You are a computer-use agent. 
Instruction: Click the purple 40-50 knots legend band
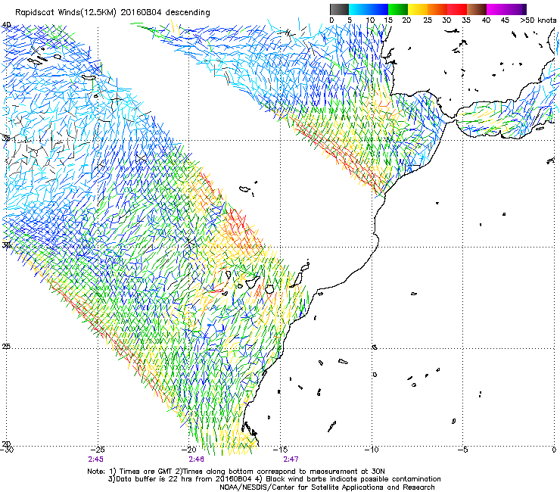tap(506, 9)
